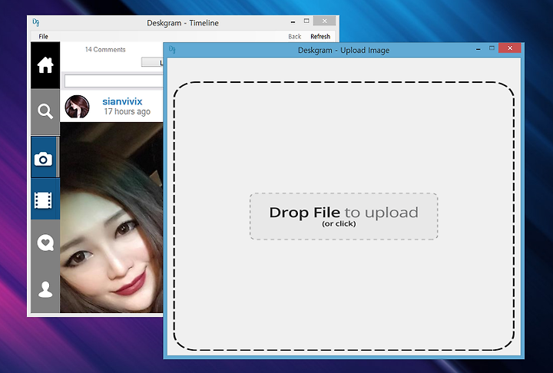553x373 pixels.
Task: Click 17 hours ago timestamp
Action: coord(127,111)
